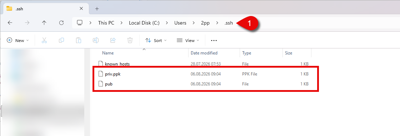Click the Delete trash icon

130,40
